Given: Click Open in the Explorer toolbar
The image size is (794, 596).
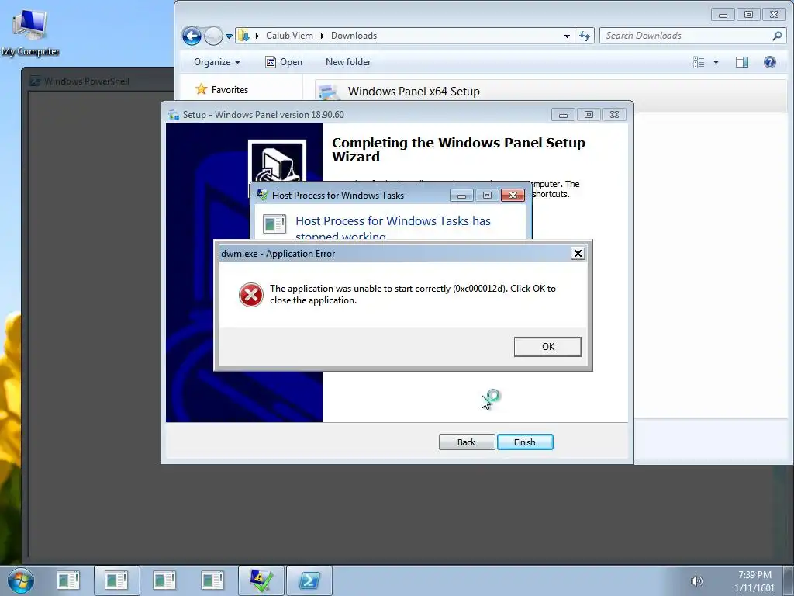Looking at the screenshot, I should (284, 62).
